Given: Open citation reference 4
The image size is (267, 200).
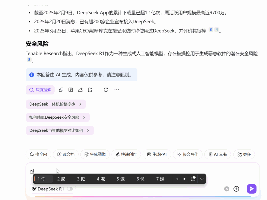Looking at the screenshot, I should [217, 30].
